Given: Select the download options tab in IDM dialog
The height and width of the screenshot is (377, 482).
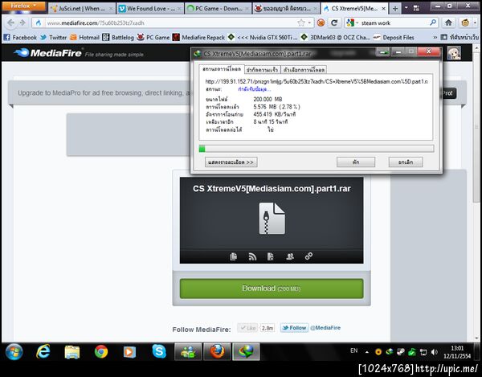Looking at the screenshot, I should 304,70.
